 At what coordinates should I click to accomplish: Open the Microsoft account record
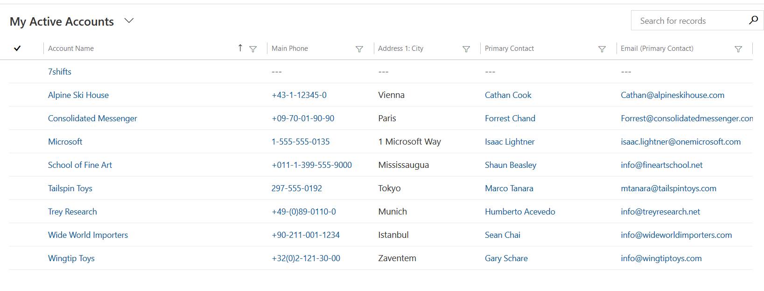coord(65,142)
